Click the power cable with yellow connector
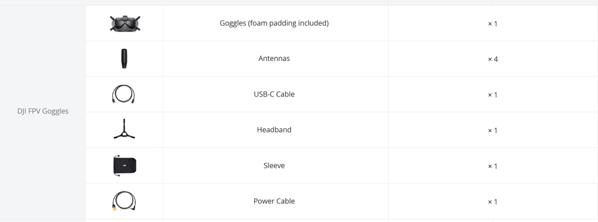The width and height of the screenshot is (598, 222). pyautogui.click(x=124, y=201)
